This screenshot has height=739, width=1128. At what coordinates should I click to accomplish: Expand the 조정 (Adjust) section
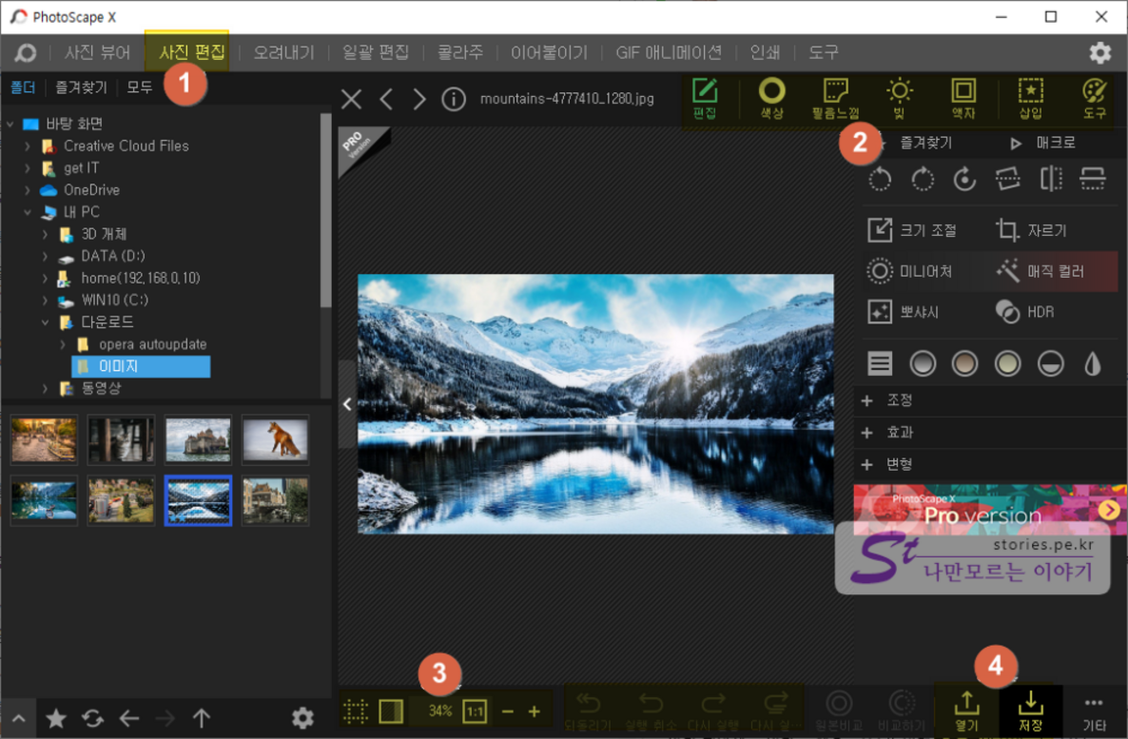(x=867, y=401)
